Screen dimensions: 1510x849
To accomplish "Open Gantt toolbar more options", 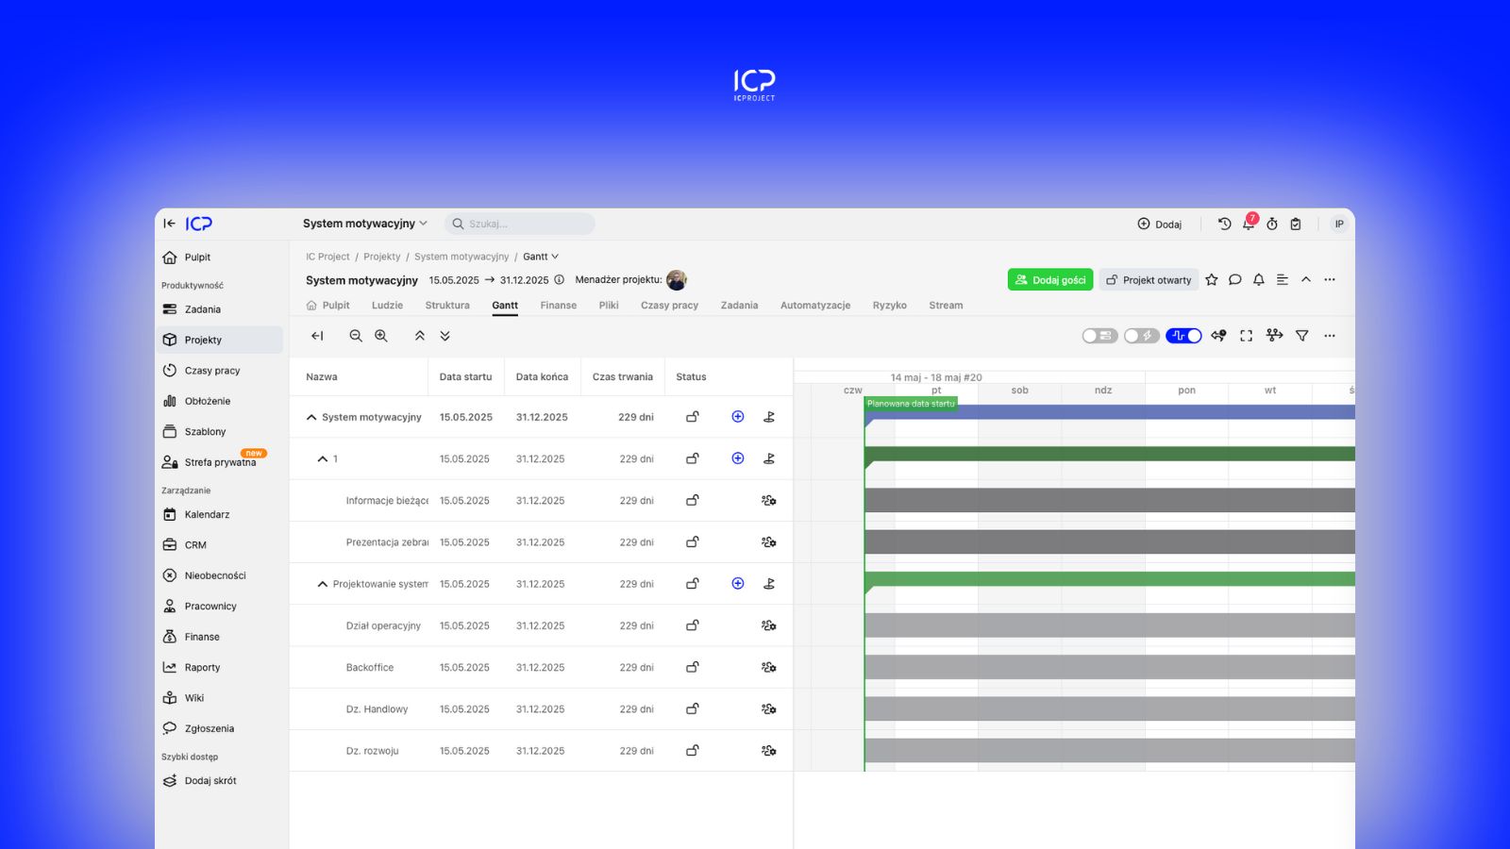I will pos(1330,336).
